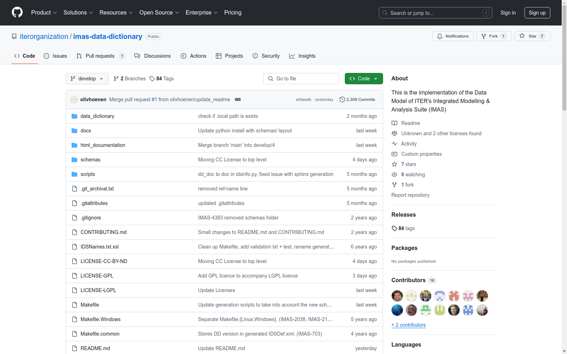
Task: Click the stars icon in About
Action: tap(394, 164)
